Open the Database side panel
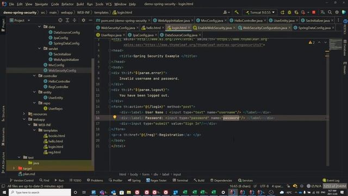The width and height of the screenshot is (348, 196). (x=345, y=48)
